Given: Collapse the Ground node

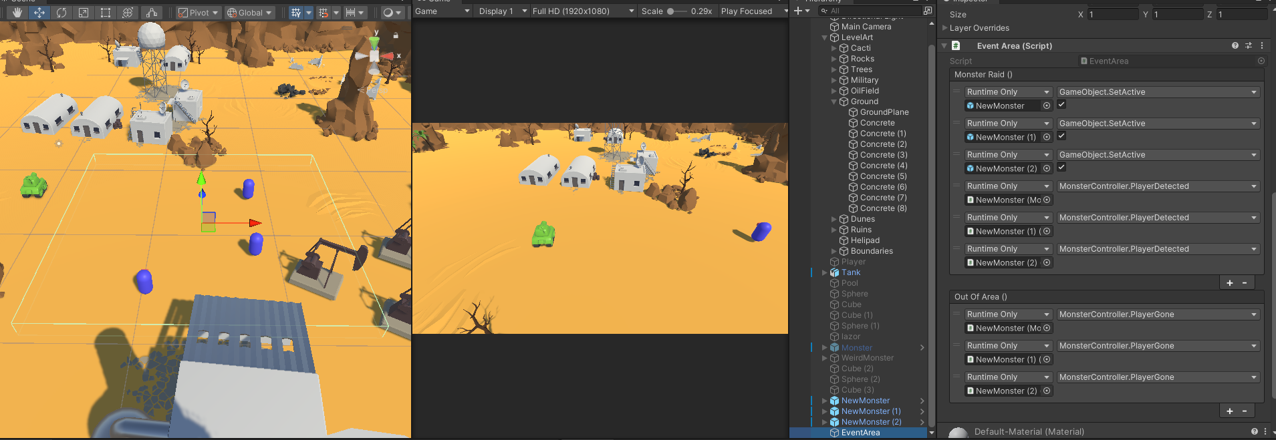Looking at the screenshot, I should [x=834, y=101].
